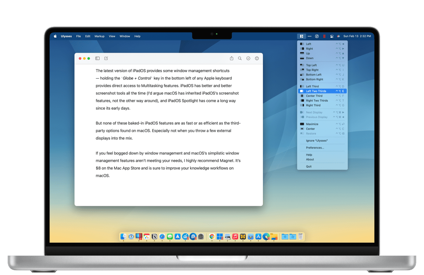Image resolution: width=424 pixels, height=275 pixels.
Task: Open the Trash in the Dock
Action: 300,237
